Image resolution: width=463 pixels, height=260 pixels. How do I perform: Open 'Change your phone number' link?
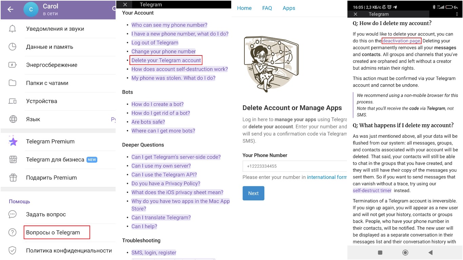click(x=163, y=51)
